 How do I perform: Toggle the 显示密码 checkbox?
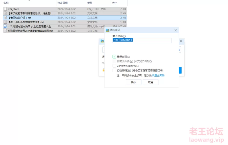pyautogui.click(x=114, y=57)
